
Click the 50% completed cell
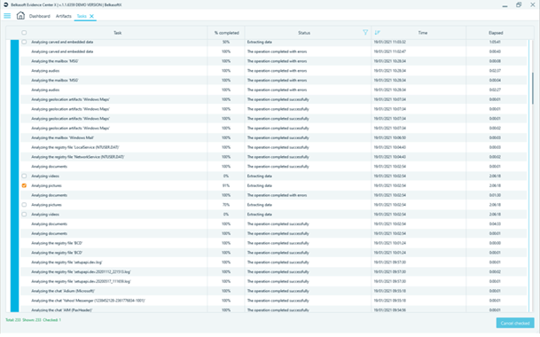(226, 42)
